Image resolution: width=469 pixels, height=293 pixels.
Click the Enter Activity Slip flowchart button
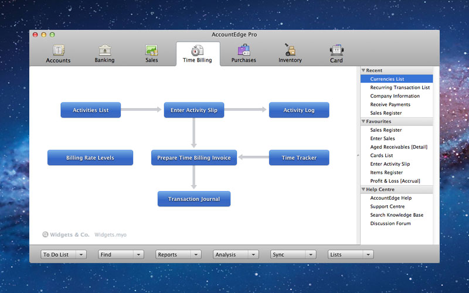click(x=194, y=110)
